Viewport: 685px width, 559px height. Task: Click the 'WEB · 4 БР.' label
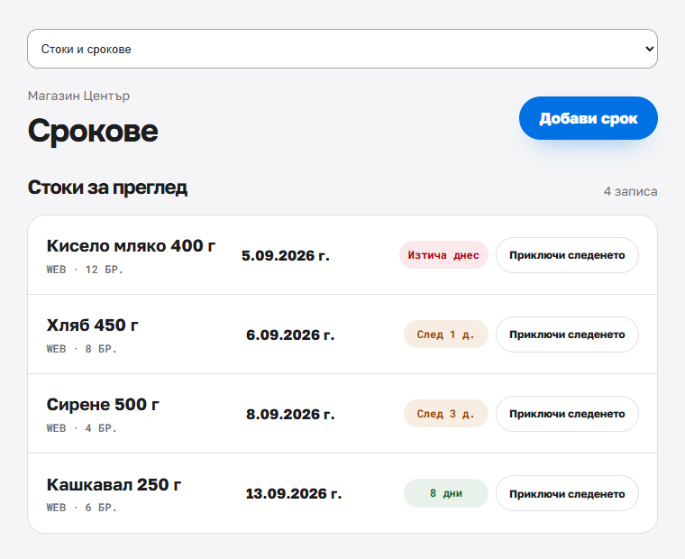(82, 428)
